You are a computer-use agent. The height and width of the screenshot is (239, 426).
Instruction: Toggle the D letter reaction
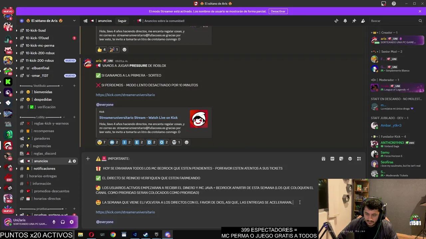click(151, 142)
